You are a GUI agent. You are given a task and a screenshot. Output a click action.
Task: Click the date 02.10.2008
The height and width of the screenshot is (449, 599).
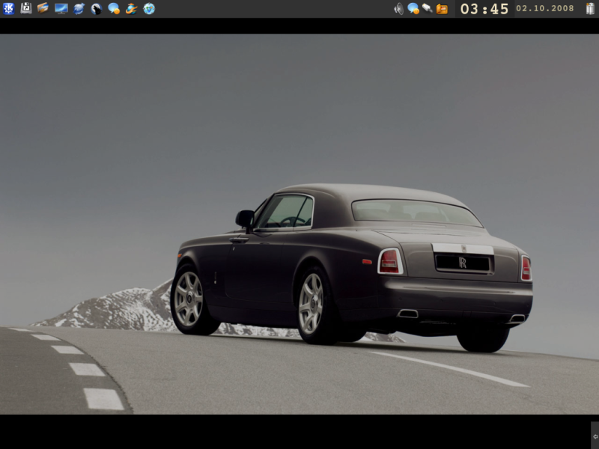545,8
